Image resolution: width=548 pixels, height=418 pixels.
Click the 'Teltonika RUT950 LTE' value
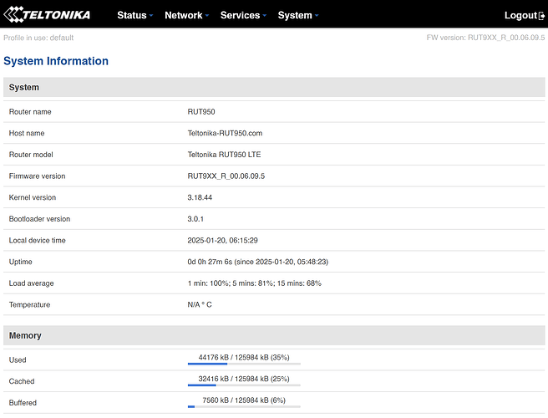tap(225, 155)
